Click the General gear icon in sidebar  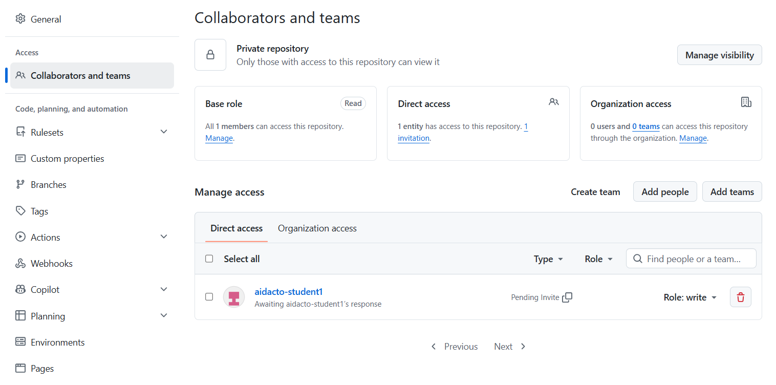coord(20,19)
